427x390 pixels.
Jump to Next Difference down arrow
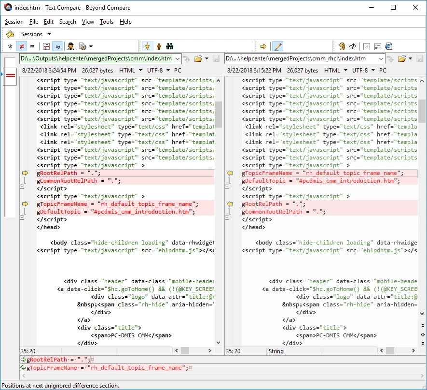pos(147,47)
